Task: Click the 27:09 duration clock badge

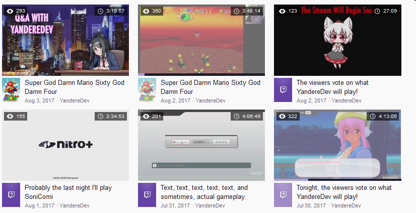Action: tap(386, 11)
